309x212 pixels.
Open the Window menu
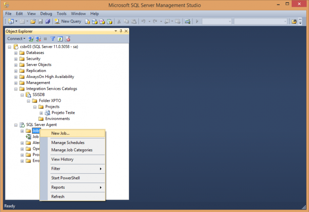tap(78, 14)
